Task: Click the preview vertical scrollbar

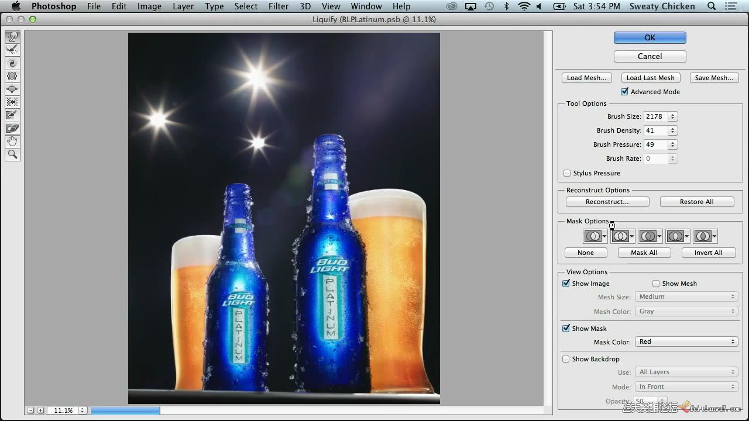Action: coord(548,218)
